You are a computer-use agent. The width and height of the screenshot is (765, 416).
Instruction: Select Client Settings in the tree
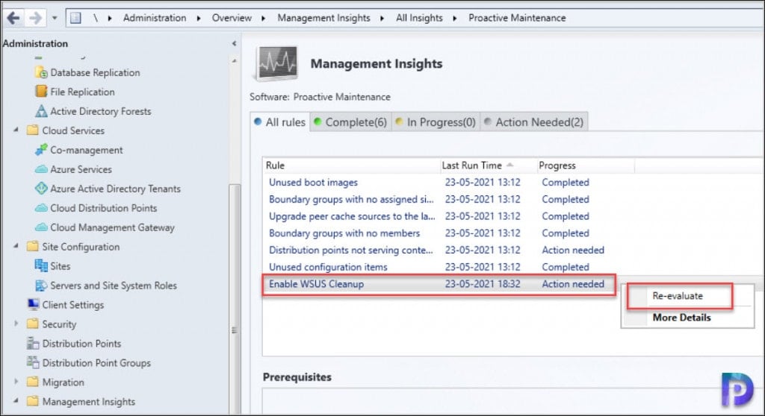pyautogui.click(x=72, y=305)
